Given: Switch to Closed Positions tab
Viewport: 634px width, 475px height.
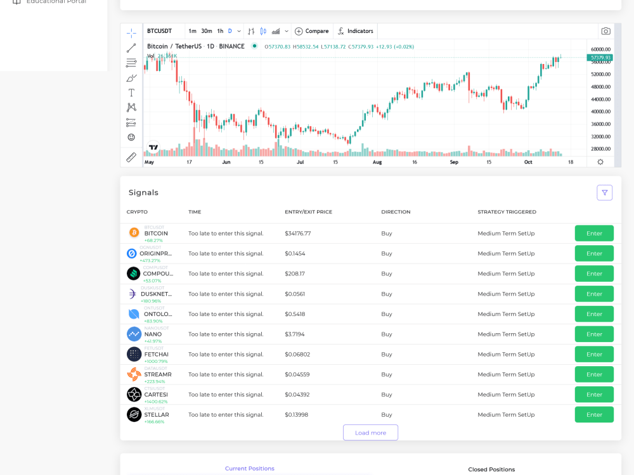Looking at the screenshot, I should click(491, 469).
